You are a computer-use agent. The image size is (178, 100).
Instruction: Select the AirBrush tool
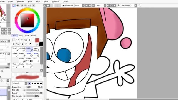click(23, 49)
